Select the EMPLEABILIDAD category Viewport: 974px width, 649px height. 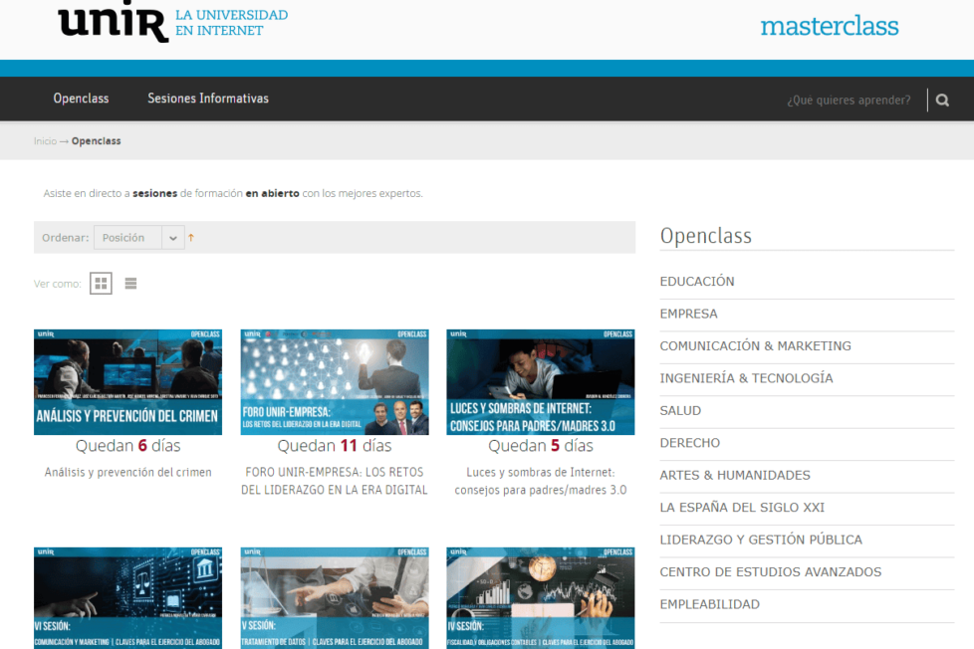[x=709, y=604]
